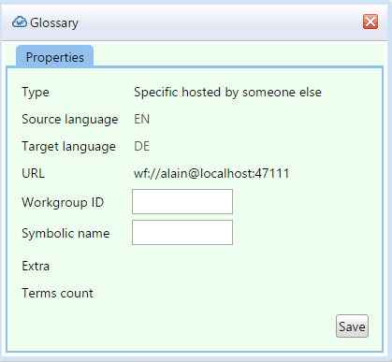Click the empty title bar area beside Glossary
The image size is (392, 362).
[x=218, y=22]
